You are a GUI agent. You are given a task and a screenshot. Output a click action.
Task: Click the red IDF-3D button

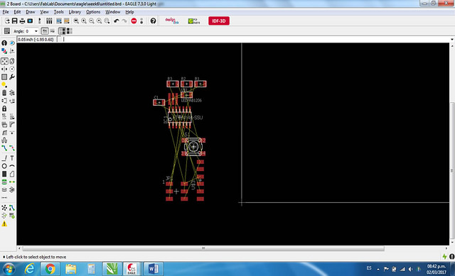coord(219,21)
